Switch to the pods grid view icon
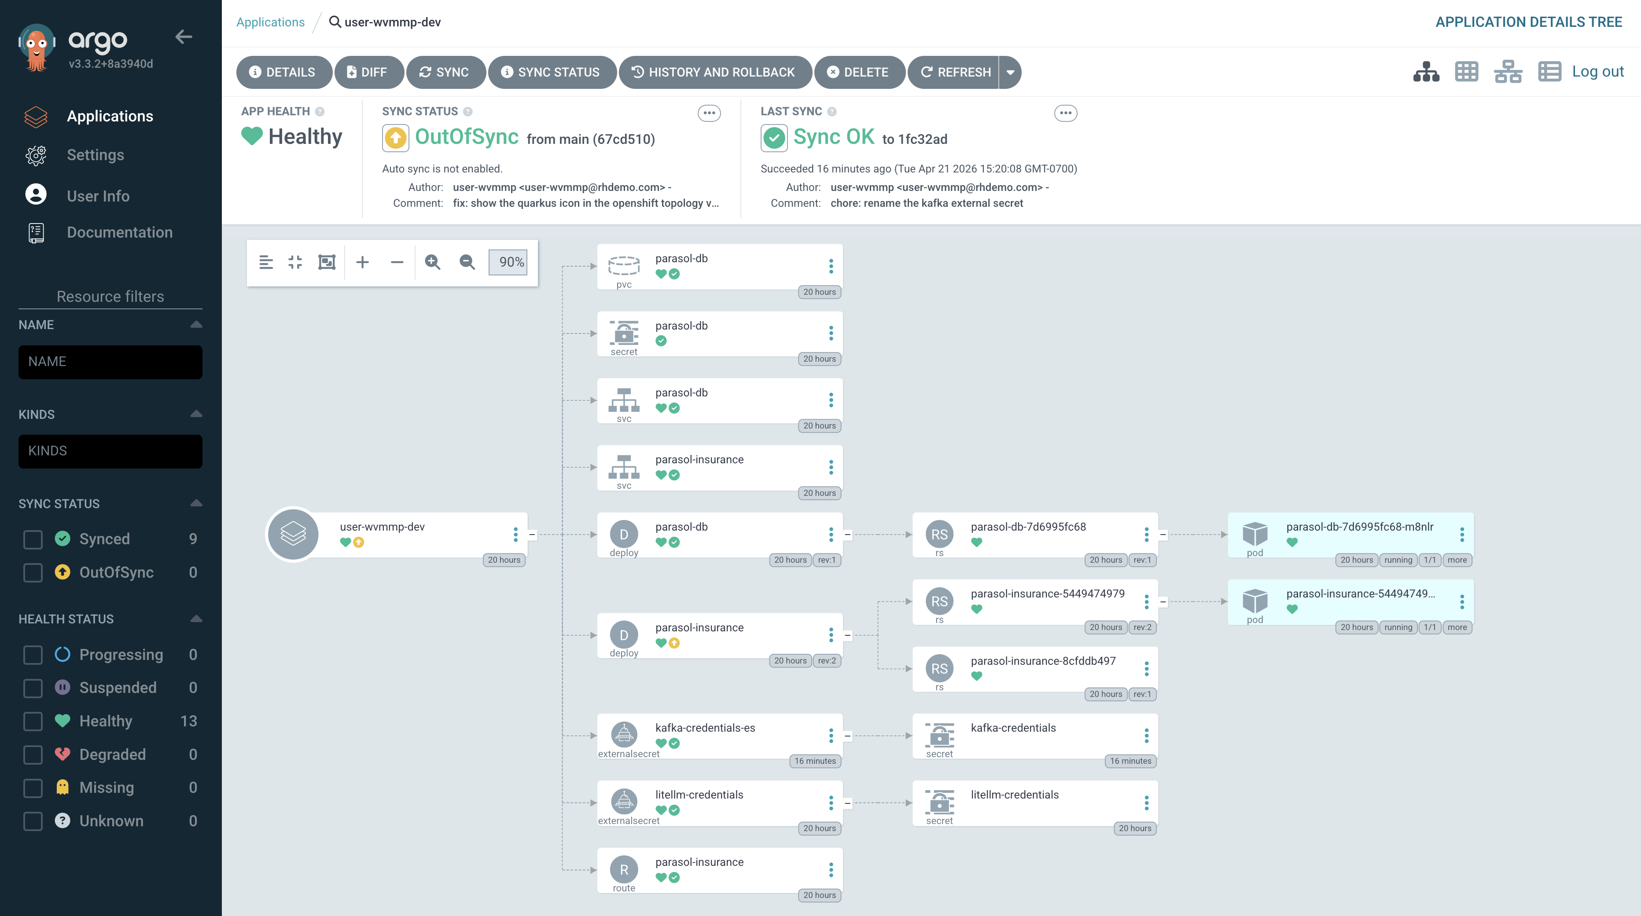 [1466, 72]
